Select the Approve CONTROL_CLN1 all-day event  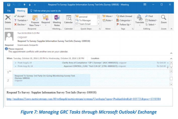pos(91,66)
